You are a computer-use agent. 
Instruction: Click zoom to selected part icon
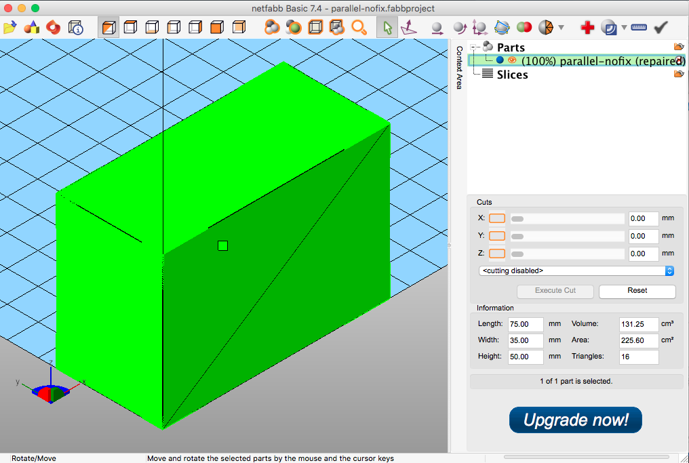click(294, 27)
